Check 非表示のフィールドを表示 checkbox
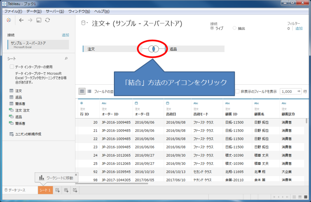The width and height of the screenshot is (311, 202). click(237, 91)
